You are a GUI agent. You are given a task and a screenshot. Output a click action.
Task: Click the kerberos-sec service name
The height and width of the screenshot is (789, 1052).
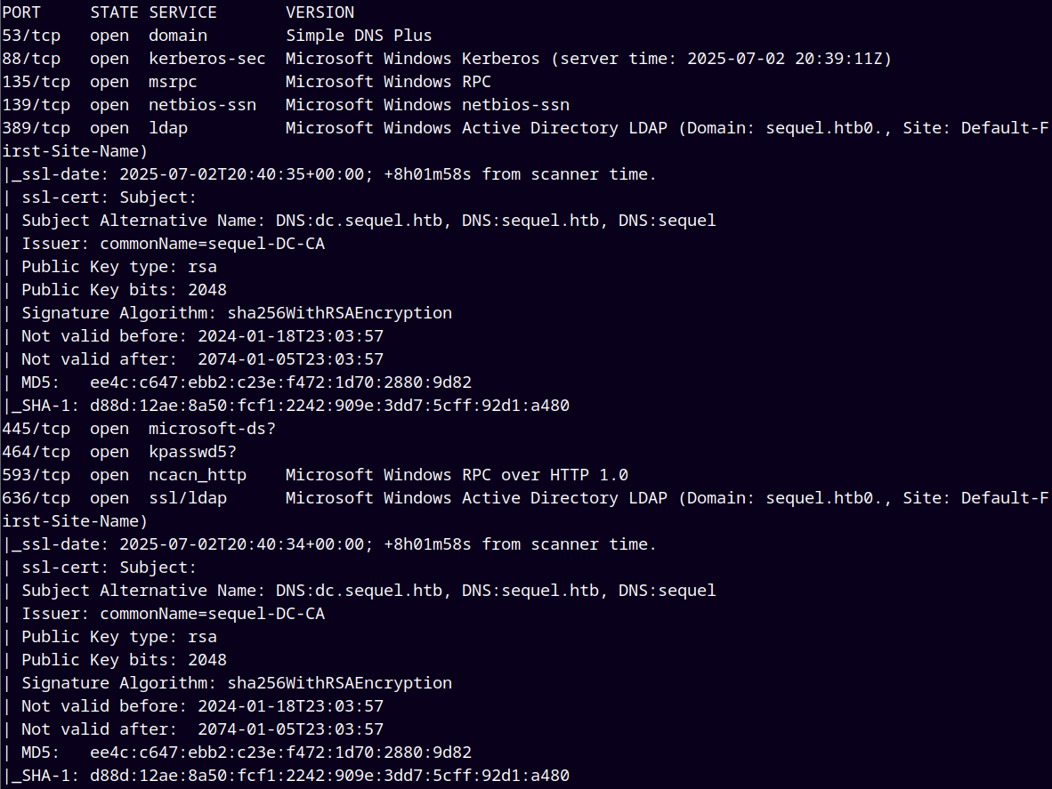(x=206, y=59)
